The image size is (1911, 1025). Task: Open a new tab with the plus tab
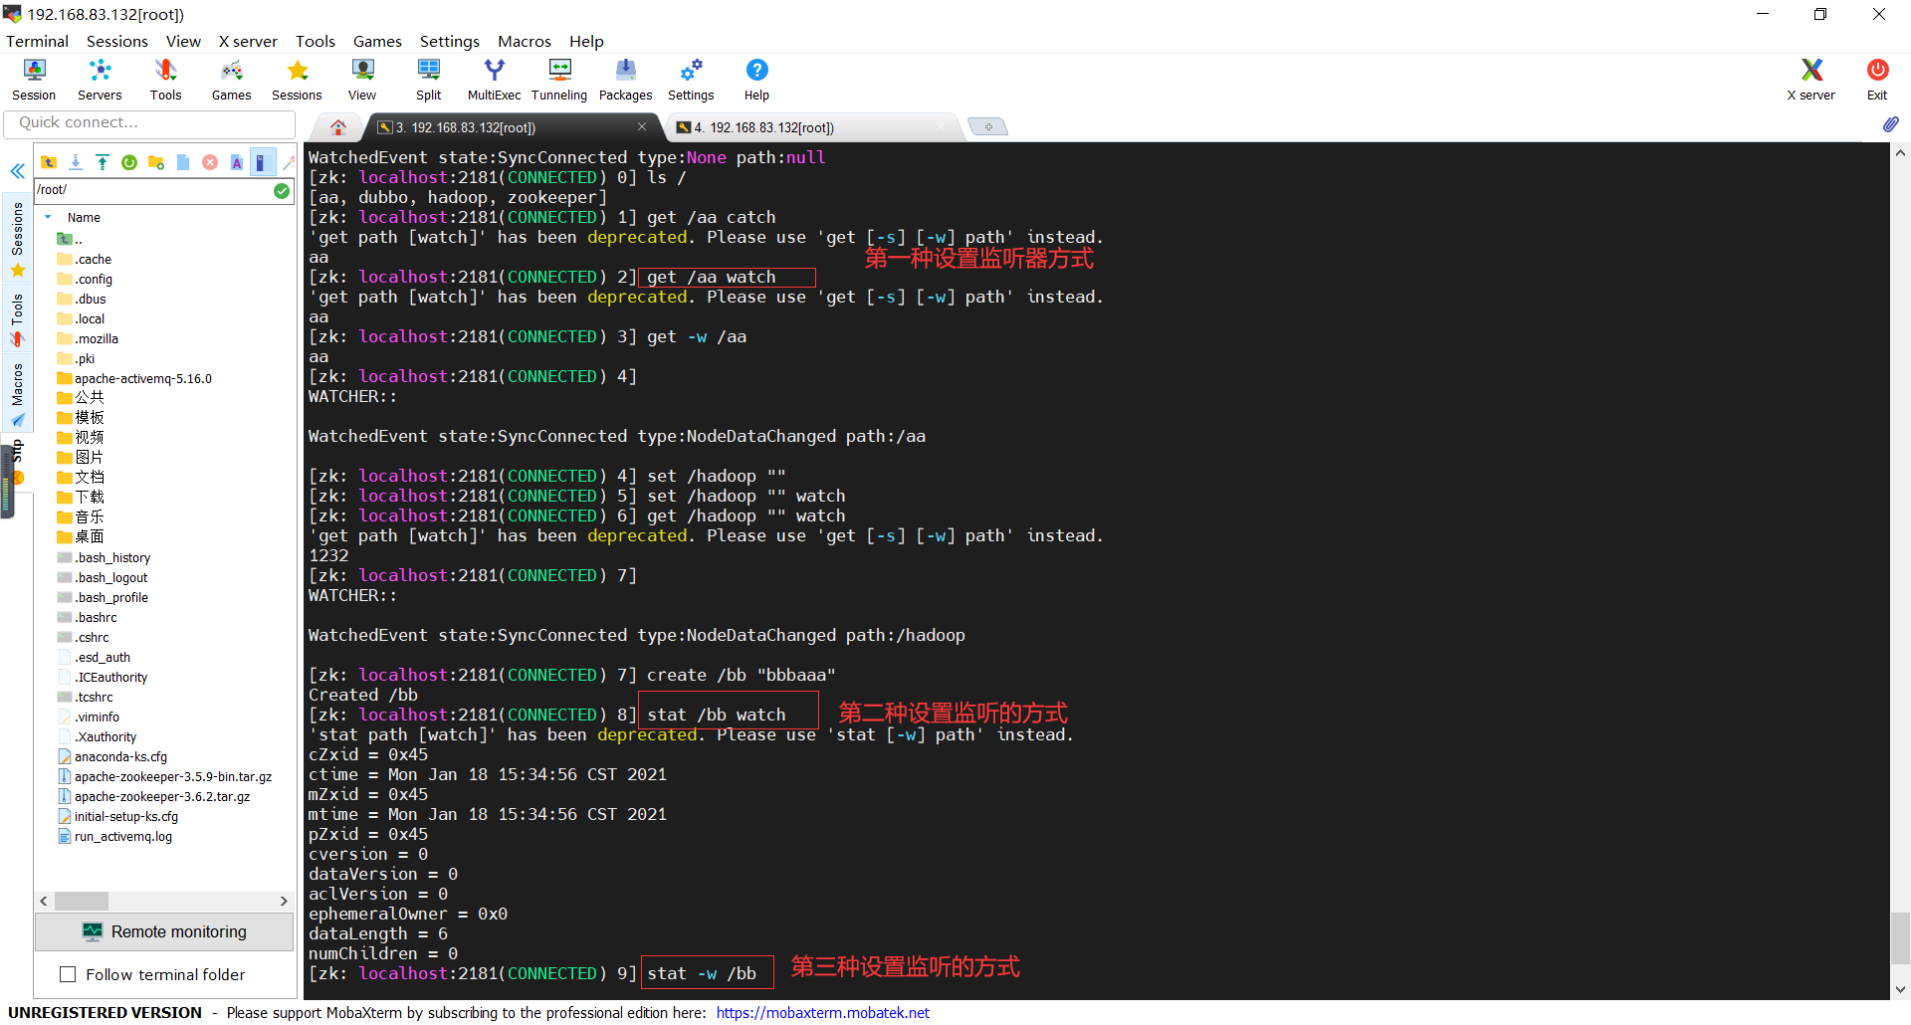988,126
